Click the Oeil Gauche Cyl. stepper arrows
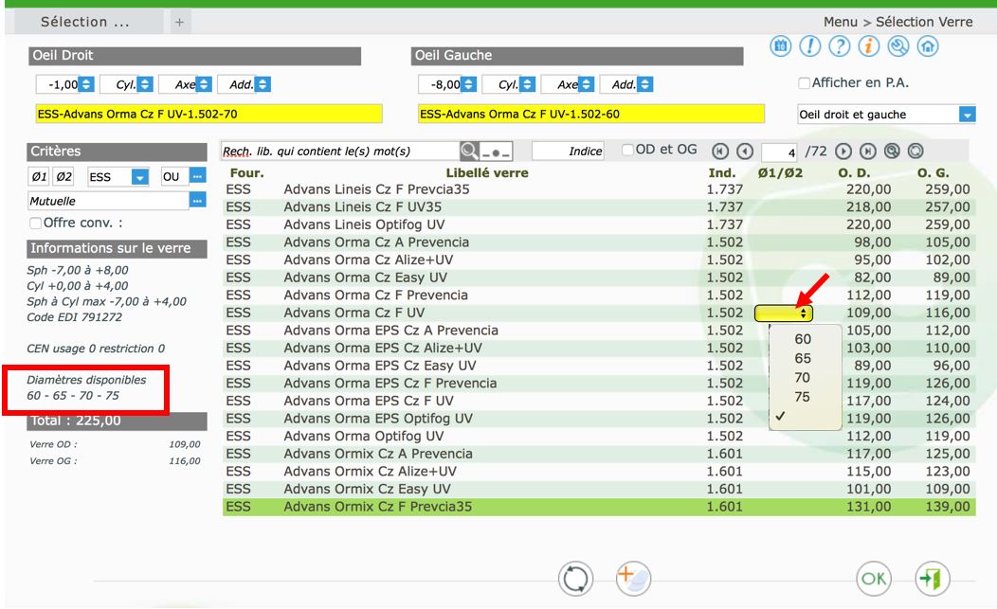Viewport: 997px width, 609px height. pos(527,84)
